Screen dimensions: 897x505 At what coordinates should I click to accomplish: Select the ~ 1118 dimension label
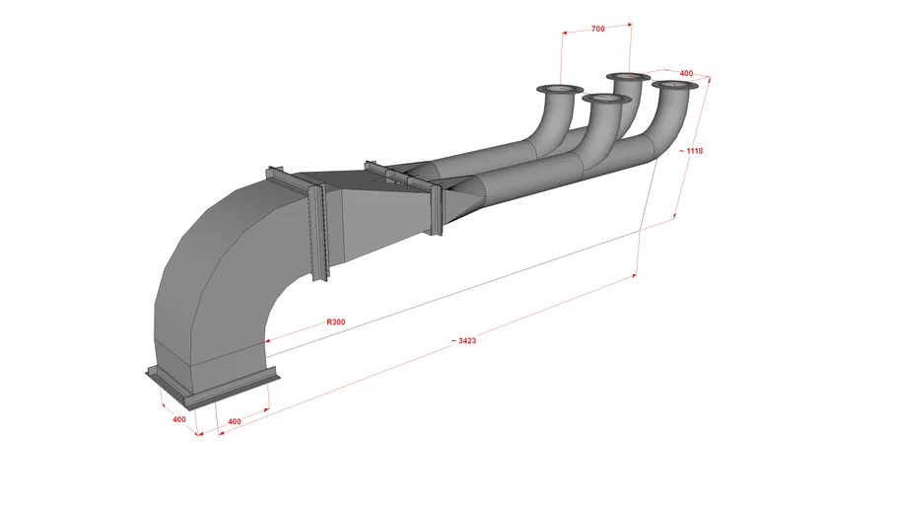pyautogui.click(x=691, y=151)
